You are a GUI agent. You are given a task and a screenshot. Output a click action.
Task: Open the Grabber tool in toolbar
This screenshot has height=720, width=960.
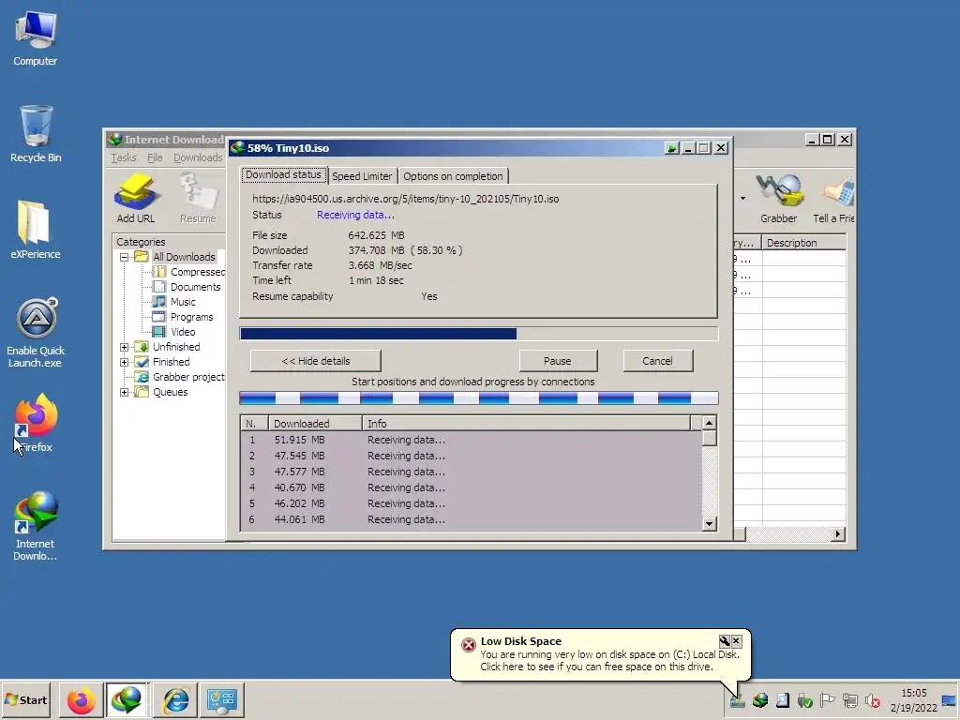click(x=779, y=198)
